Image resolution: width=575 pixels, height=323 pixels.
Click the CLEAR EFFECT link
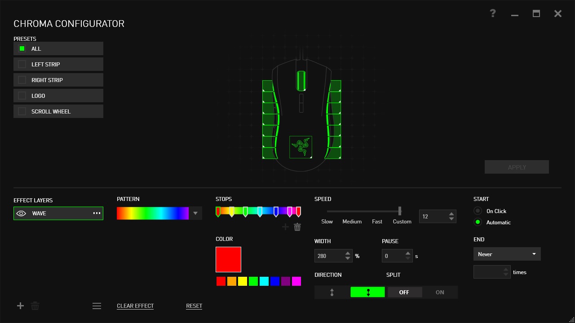pos(135,306)
